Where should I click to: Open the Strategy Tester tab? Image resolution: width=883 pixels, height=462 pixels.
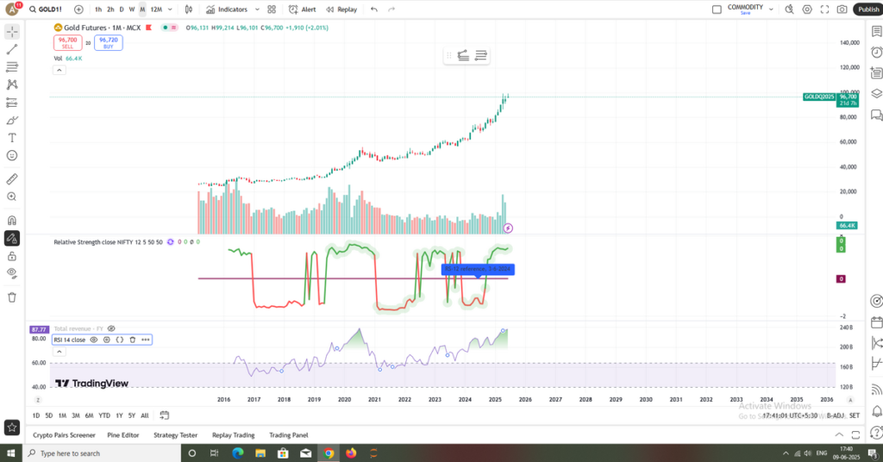point(175,435)
